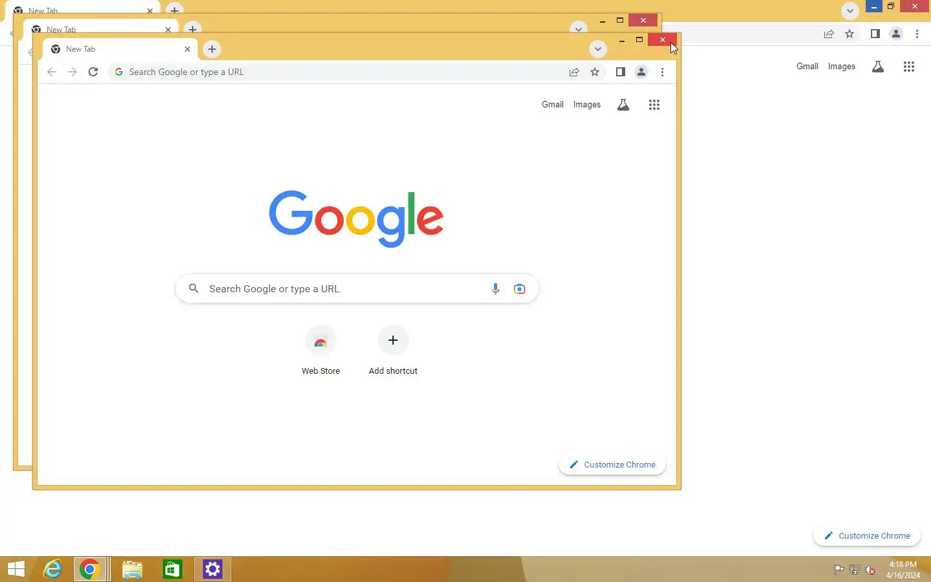Viewport: 931px width, 582px height.
Task: Open the network icon in the system tray
Action: [x=855, y=570]
